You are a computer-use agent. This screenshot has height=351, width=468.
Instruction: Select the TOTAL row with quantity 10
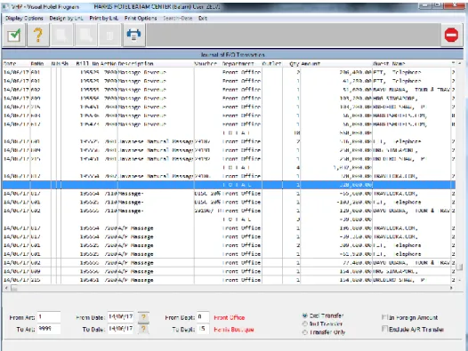pyautogui.click(x=229, y=133)
